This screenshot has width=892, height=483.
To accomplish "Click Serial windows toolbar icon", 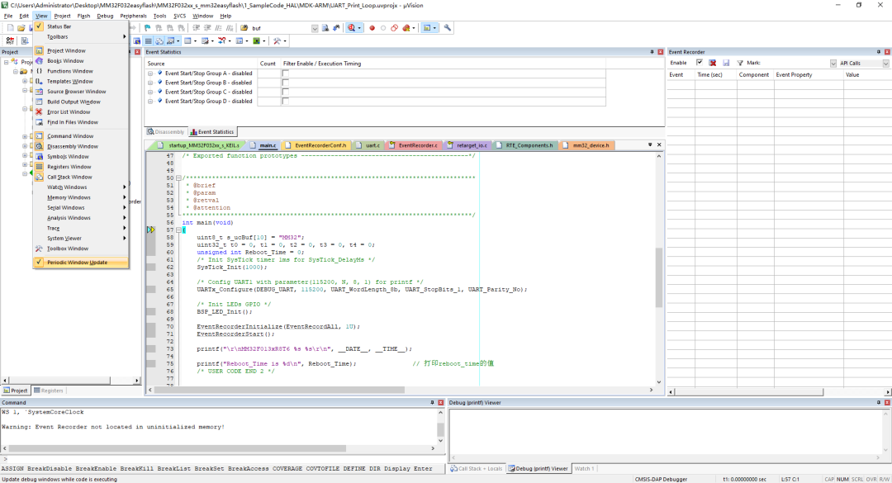I will [x=205, y=41].
